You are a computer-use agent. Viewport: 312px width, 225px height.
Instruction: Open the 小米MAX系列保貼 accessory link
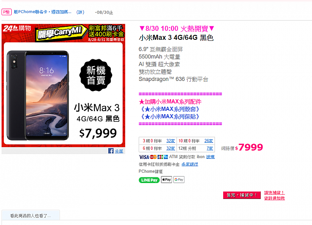point(170,117)
